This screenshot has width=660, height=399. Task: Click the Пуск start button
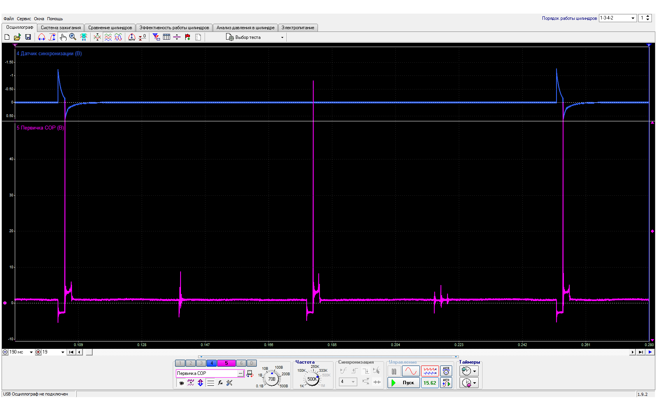pyautogui.click(x=404, y=383)
